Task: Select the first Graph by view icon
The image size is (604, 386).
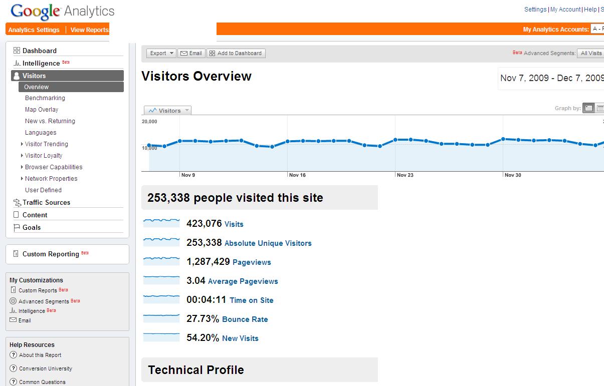Action: 588,108
